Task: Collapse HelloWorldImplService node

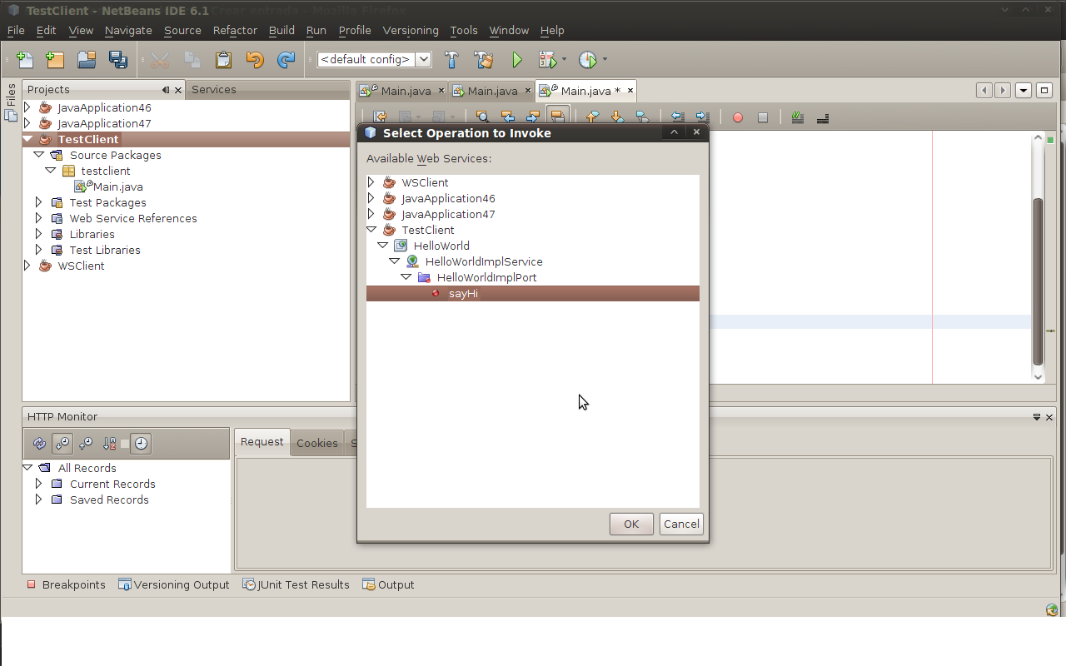Action: click(x=395, y=261)
